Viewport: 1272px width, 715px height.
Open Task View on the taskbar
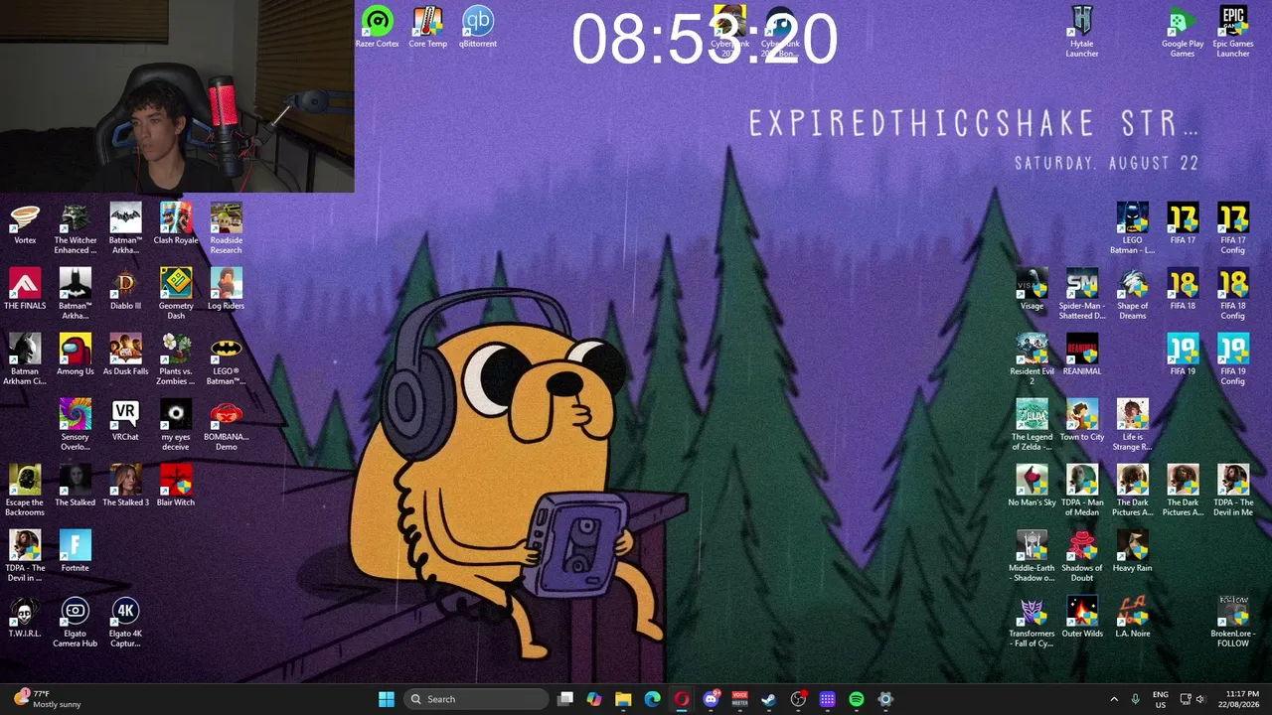point(565,699)
